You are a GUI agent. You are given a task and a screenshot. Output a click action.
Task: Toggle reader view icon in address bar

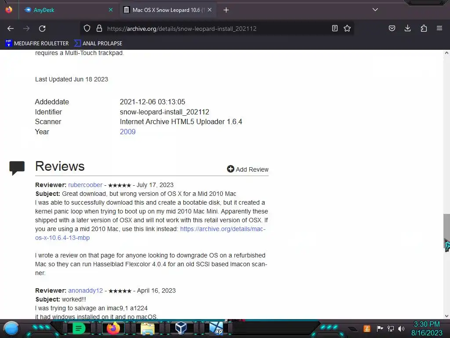pyautogui.click(x=334, y=28)
